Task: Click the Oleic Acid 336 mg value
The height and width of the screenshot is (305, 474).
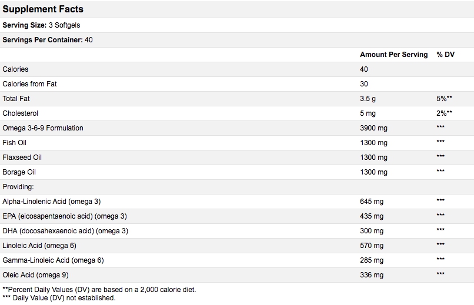Action: click(x=371, y=275)
